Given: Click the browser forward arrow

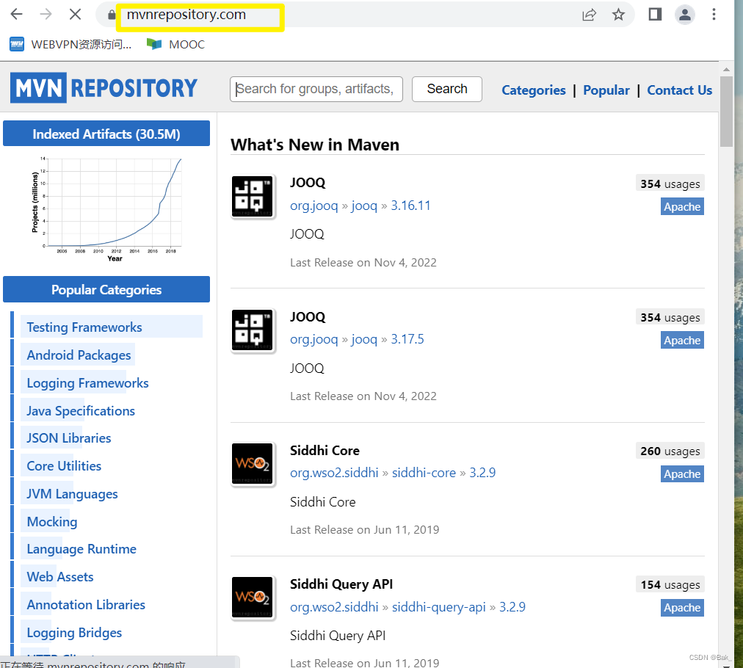Looking at the screenshot, I should tap(46, 14).
